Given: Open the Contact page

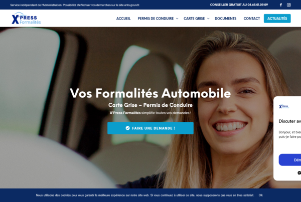Looking at the screenshot, I should tap(252, 19).
